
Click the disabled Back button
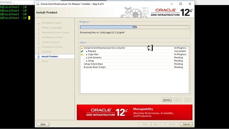point(145,124)
